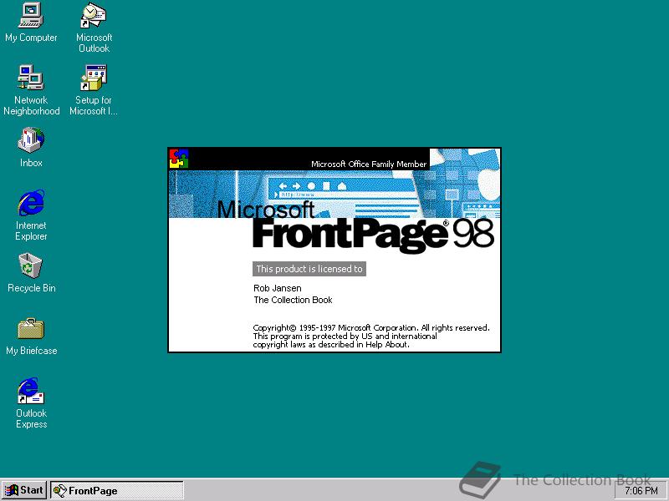
Task: Click "This product is licensed to" label
Action: click(309, 269)
